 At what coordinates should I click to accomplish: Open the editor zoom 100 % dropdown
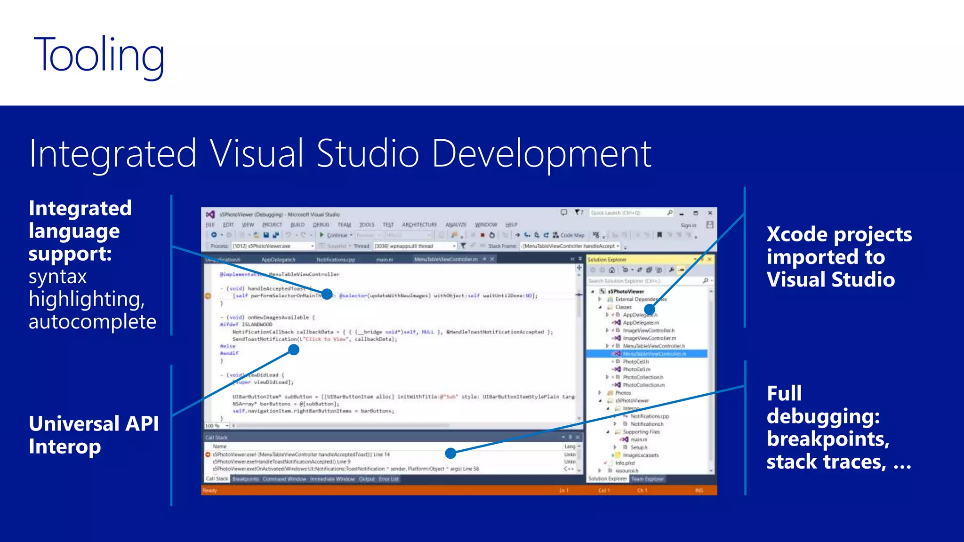(x=217, y=425)
